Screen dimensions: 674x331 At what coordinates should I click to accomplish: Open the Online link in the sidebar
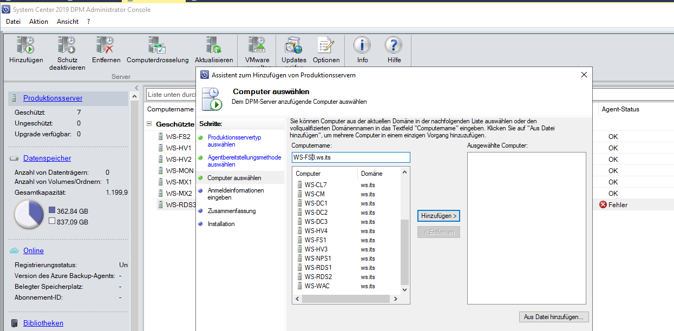[34, 251]
